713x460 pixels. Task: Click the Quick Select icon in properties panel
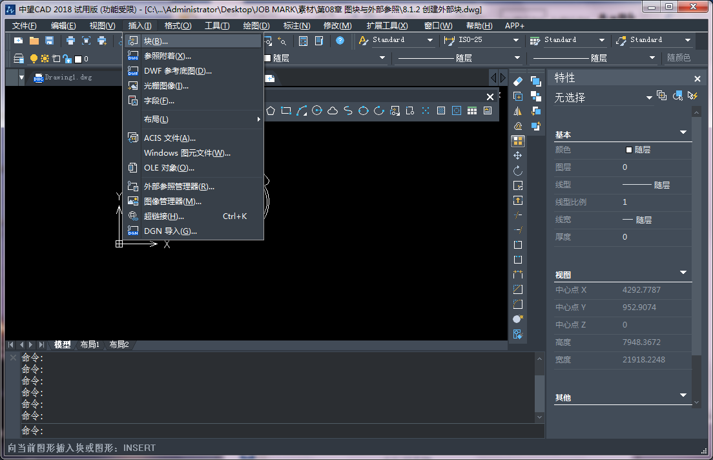coord(693,96)
